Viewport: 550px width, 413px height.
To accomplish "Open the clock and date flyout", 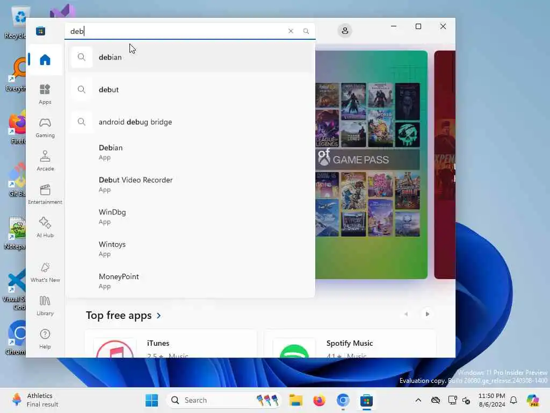I will [x=492, y=400].
